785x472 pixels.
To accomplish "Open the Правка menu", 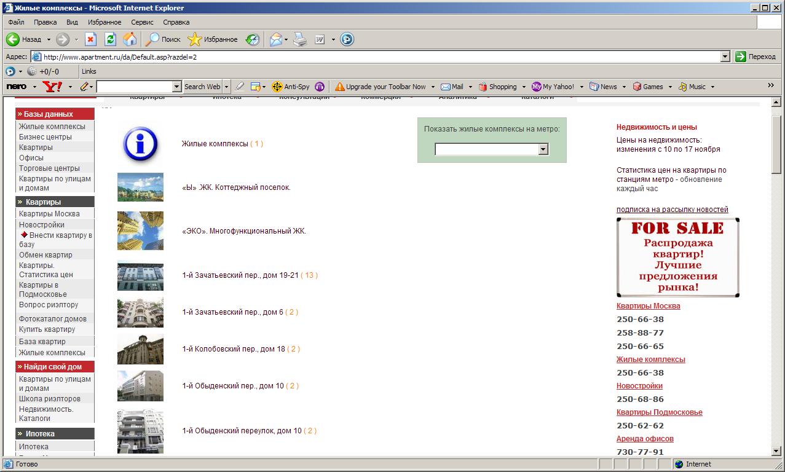I will pos(45,22).
